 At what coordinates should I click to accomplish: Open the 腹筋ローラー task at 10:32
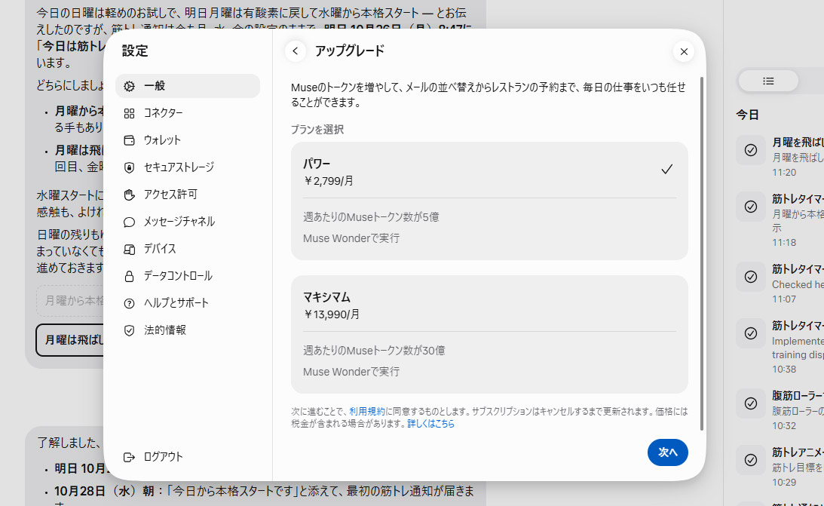pos(780,409)
